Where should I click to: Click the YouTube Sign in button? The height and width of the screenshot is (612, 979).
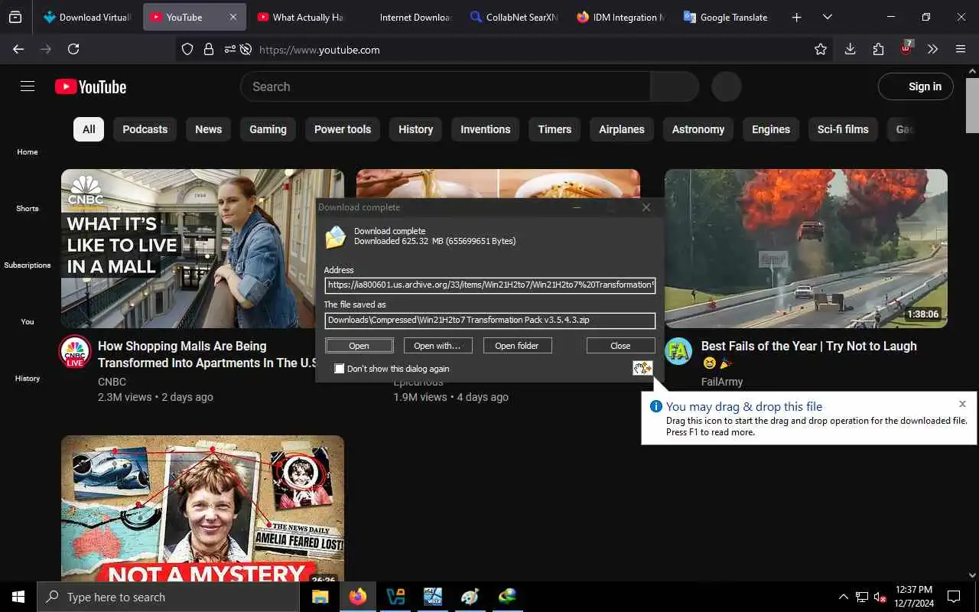click(x=916, y=86)
